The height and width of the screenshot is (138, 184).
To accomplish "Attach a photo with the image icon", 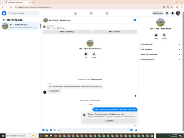I will [x=47, y=130].
